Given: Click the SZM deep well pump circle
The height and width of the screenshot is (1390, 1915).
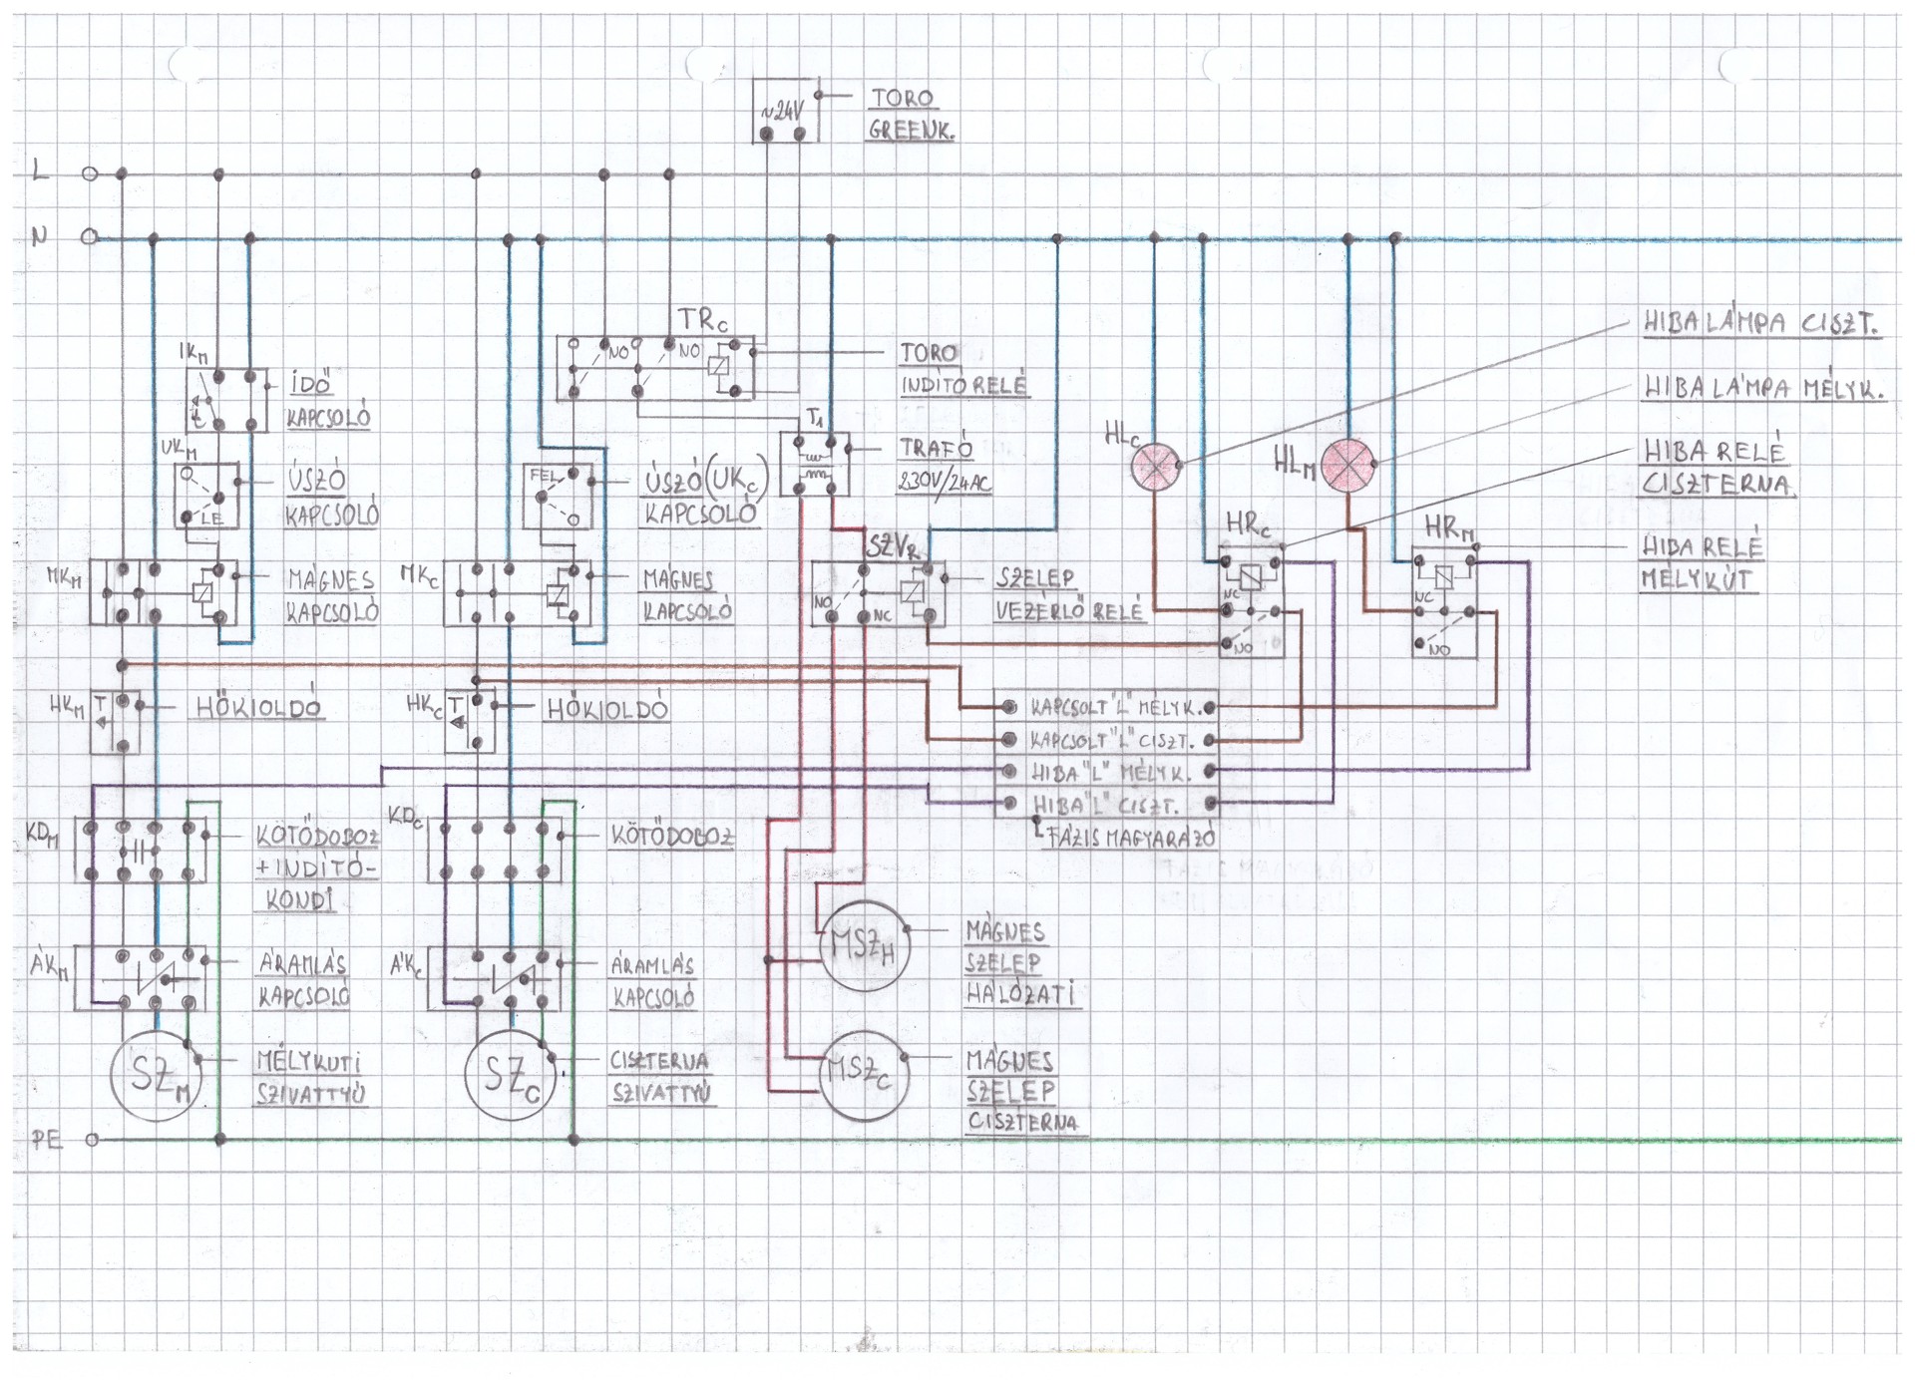Looking at the screenshot, I should pos(157,1076).
